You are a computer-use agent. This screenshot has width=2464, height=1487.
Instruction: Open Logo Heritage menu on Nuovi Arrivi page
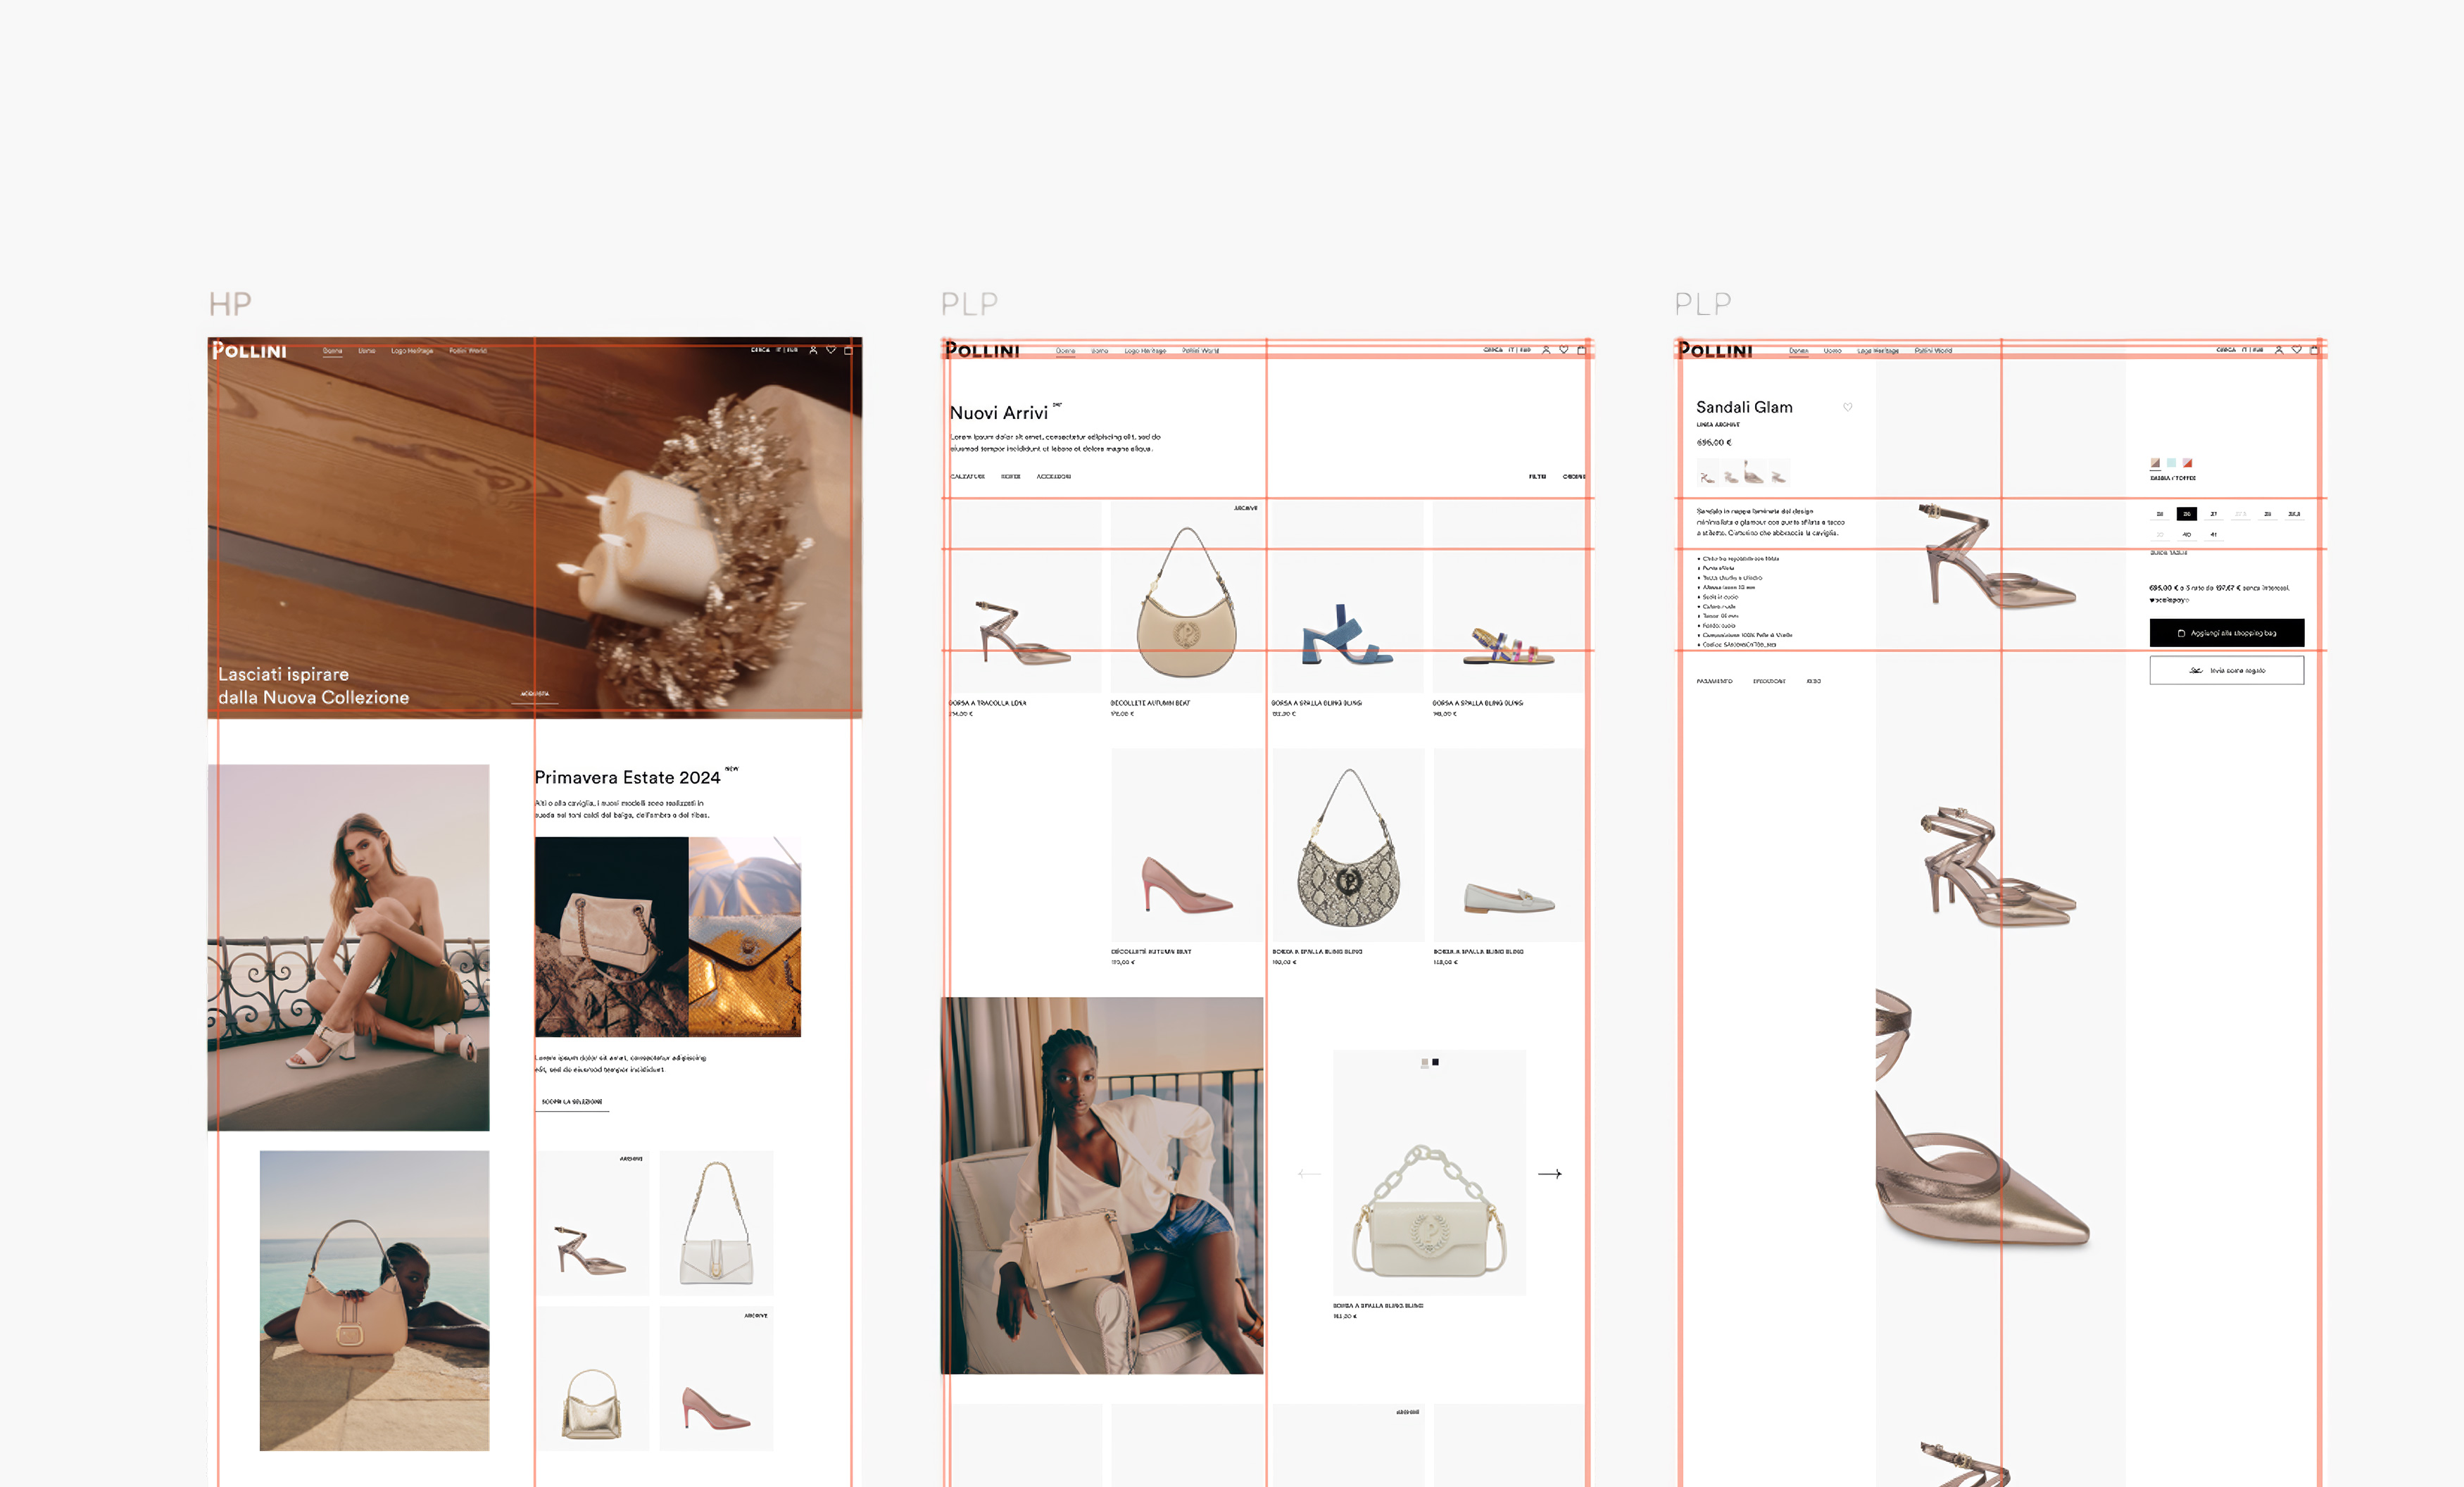[x=1145, y=351]
